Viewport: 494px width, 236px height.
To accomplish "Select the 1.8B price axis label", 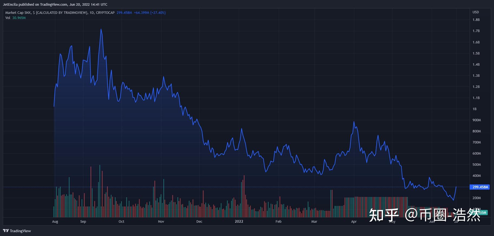I will click(476, 20).
